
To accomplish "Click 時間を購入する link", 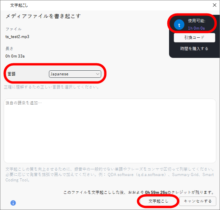I will point(194,48).
